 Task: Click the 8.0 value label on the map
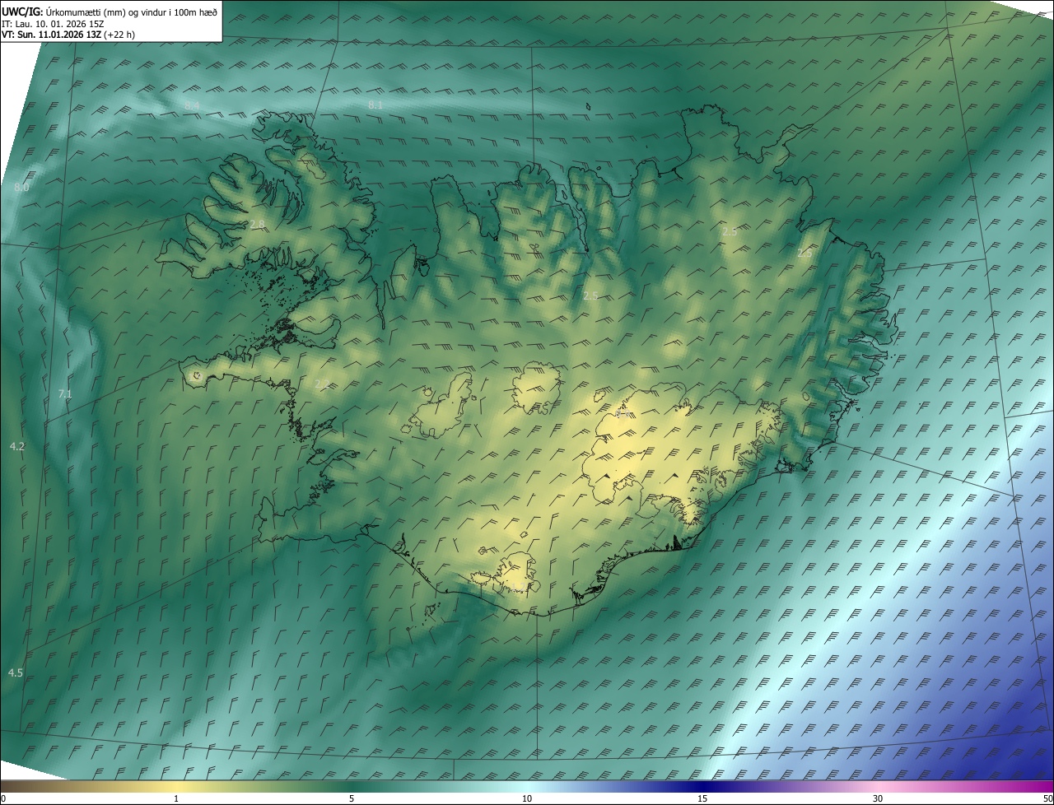point(21,188)
